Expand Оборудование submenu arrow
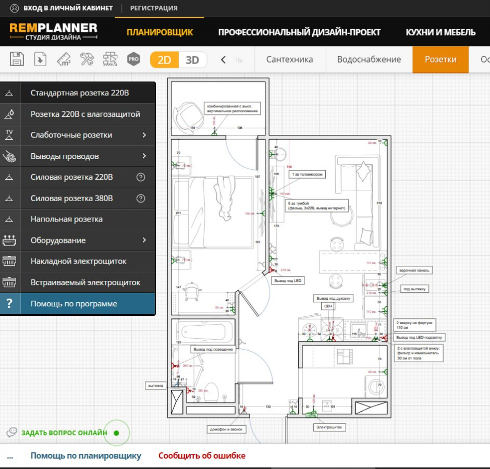This screenshot has width=490, height=469. (x=144, y=240)
